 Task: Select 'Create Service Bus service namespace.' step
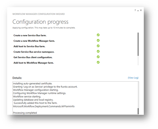pyautogui.click(x=34, y=52)
